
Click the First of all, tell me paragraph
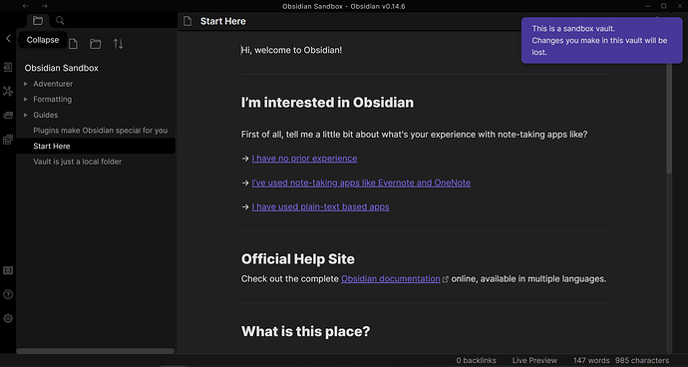(414, 135)
